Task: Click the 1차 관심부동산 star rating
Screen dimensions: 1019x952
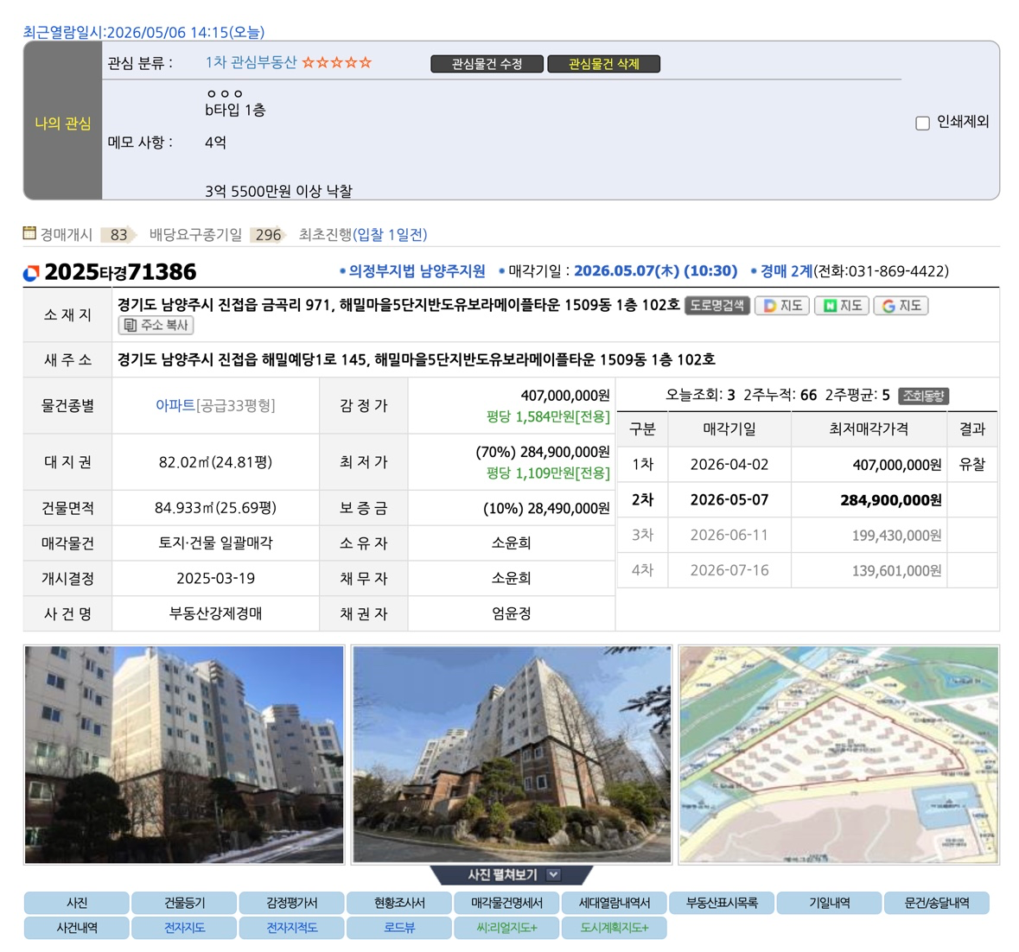Action: click(x=336, y=62)
